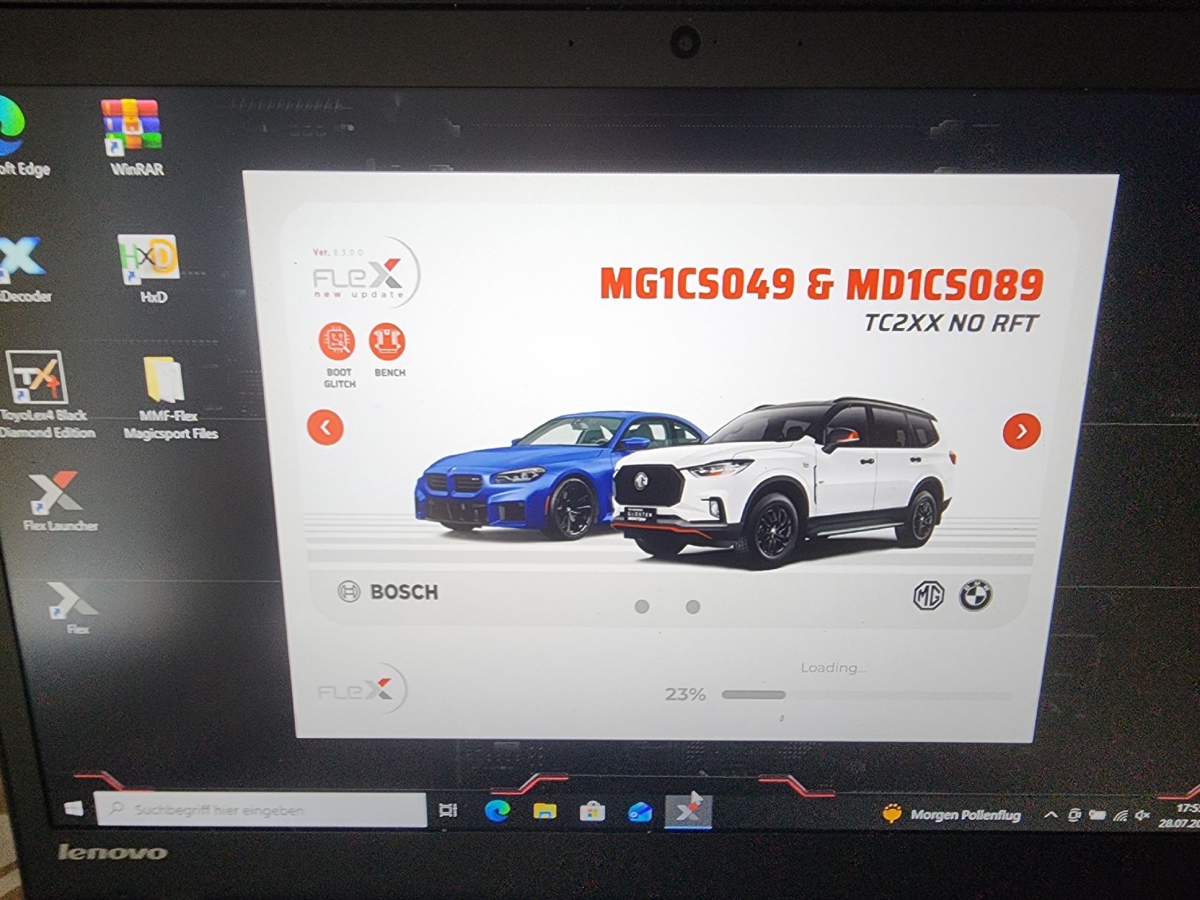Go to previous slide with left arrow
This screenshot has width=1200, height=900.
pos(326,428)
